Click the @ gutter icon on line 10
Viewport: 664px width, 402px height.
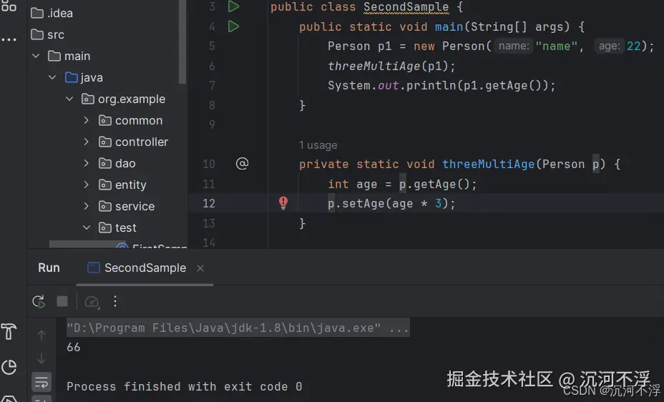point(243,164)
